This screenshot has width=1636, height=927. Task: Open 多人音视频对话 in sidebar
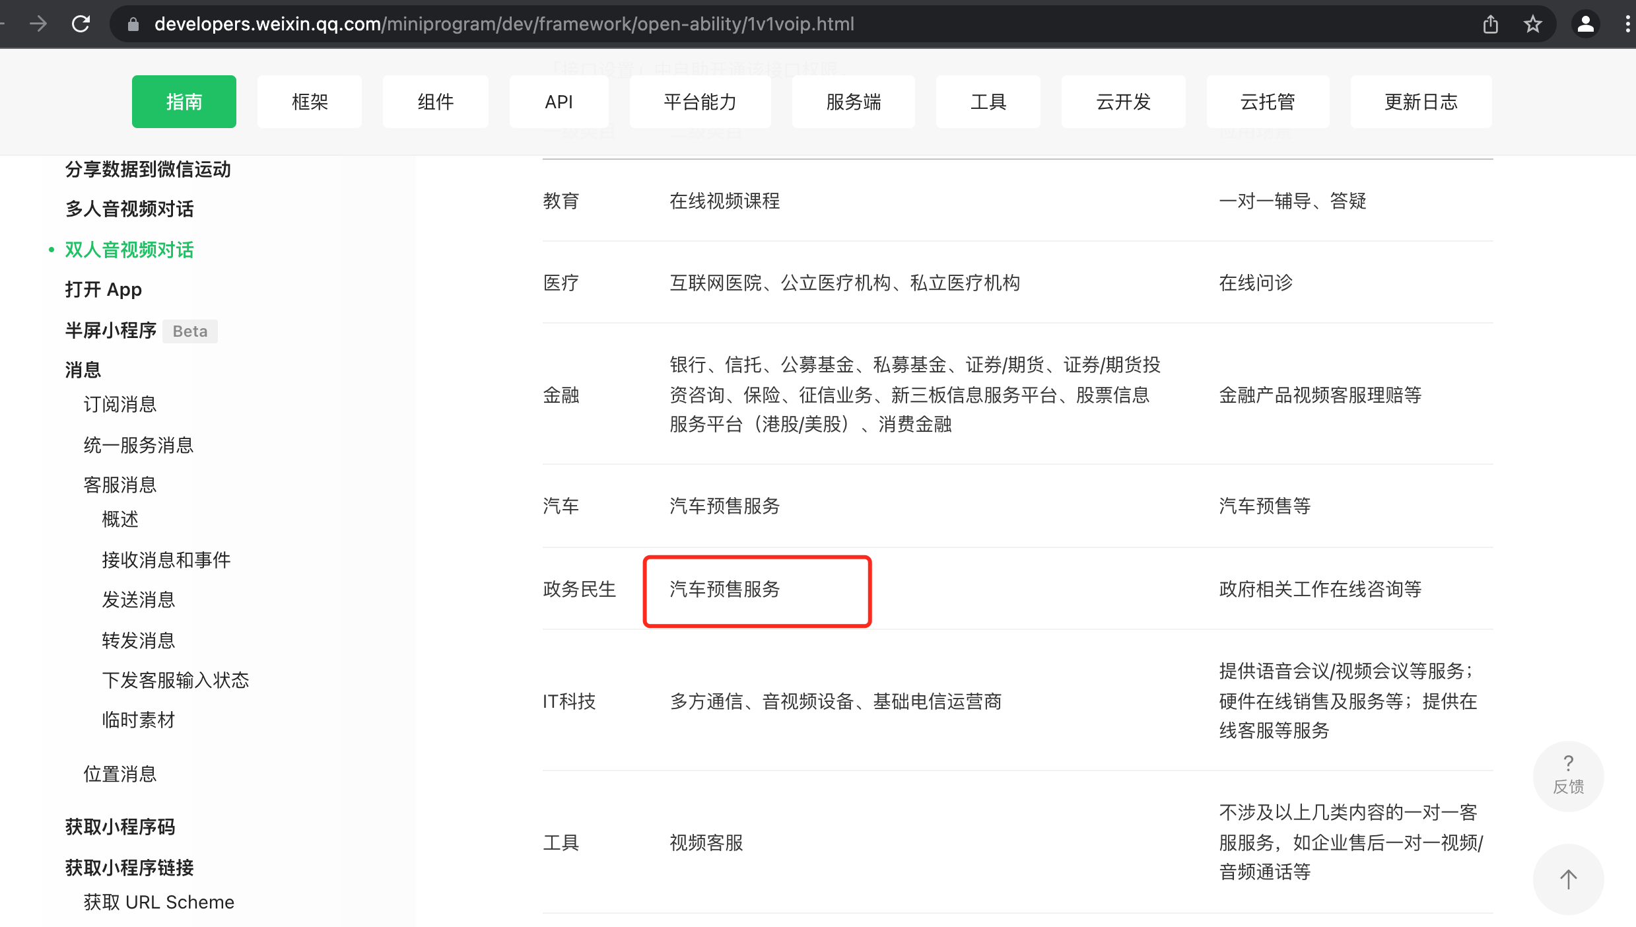click(129, 209)
